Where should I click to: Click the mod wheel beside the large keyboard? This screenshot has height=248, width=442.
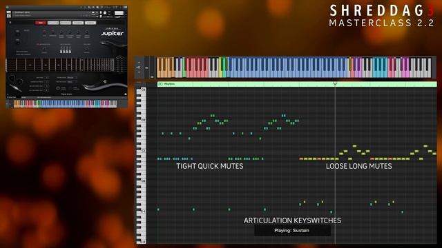click(152, 68)
